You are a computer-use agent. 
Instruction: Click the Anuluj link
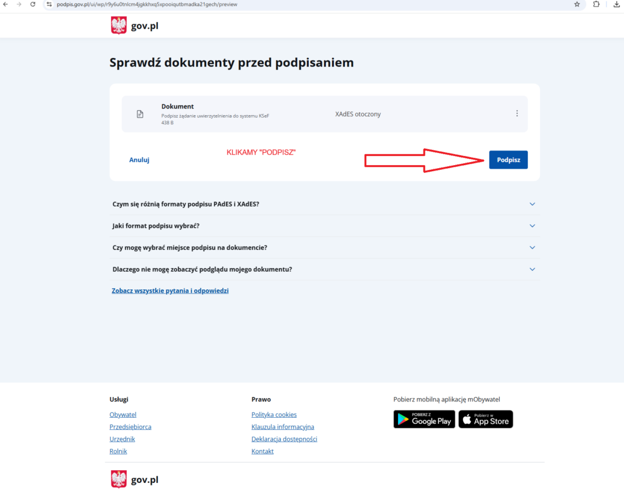(x=139, y=160)
